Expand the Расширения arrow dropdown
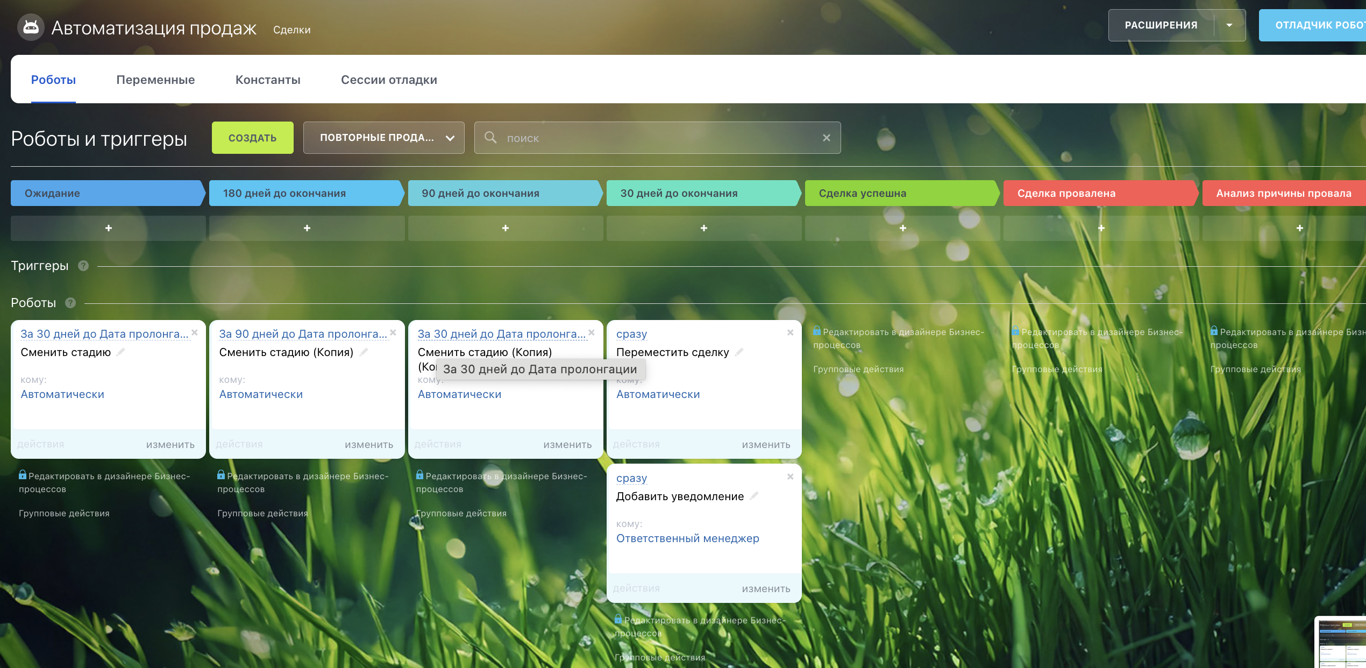The width and height of the screenshot is (1366, 668). [x=1229, y=25]
